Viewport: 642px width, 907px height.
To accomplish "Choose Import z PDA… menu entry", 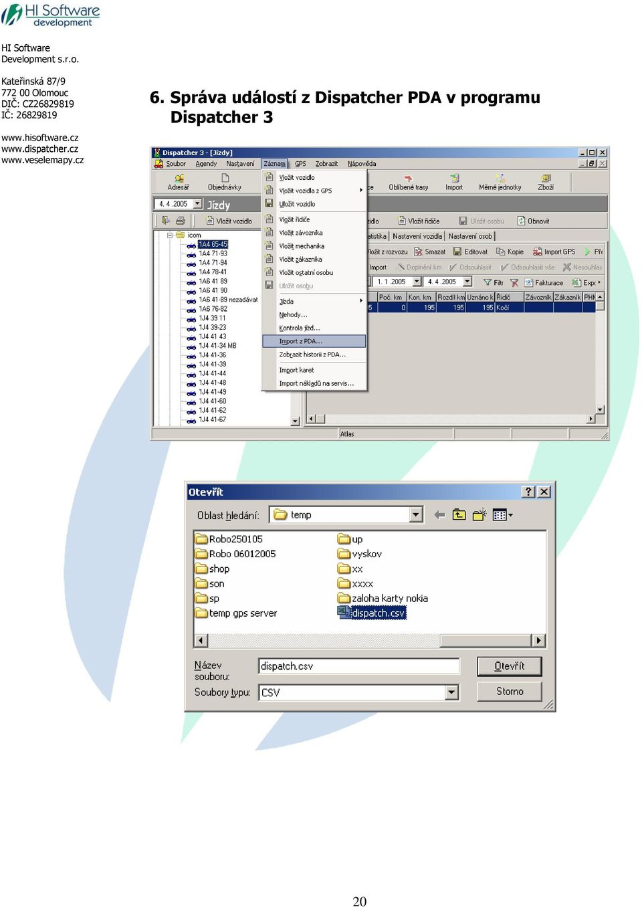I will 314,341.
